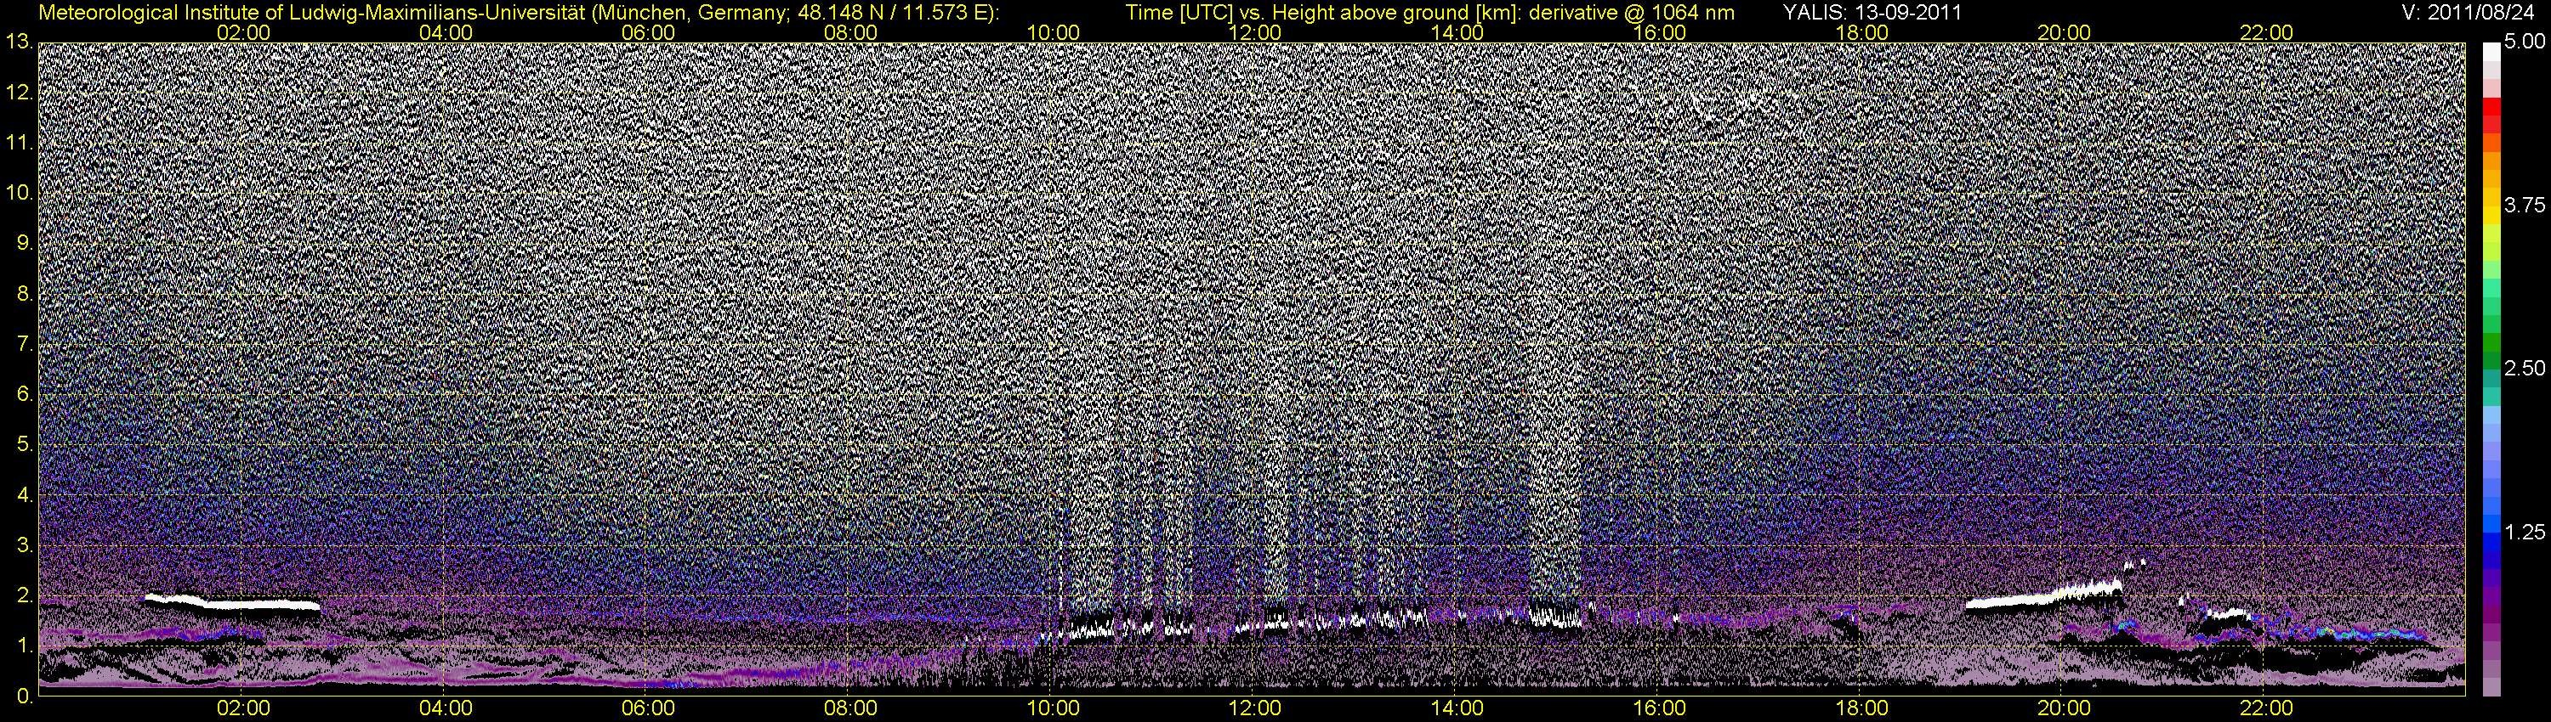Click the 10:00 label on the upper time axis
The image size is (2551, 722).
[x=1053, y=32]
